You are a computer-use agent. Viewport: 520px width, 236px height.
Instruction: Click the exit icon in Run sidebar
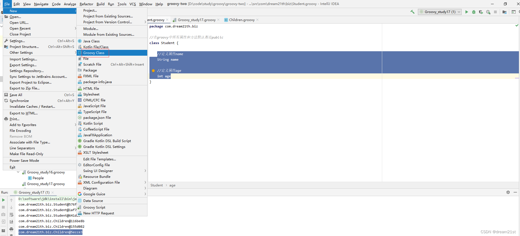tap(3, 222)
